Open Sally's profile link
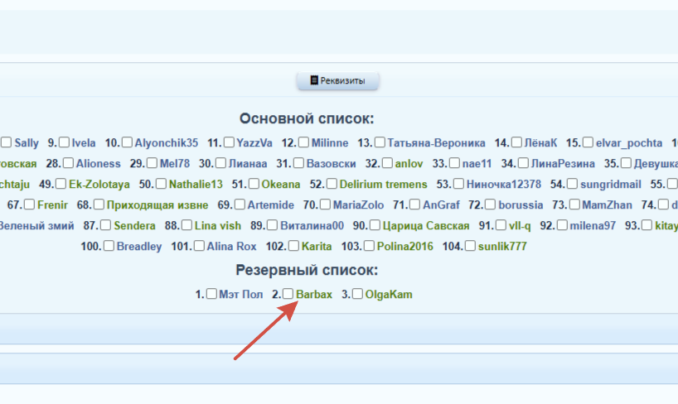 pyautogui.click(x=27, y=143)
